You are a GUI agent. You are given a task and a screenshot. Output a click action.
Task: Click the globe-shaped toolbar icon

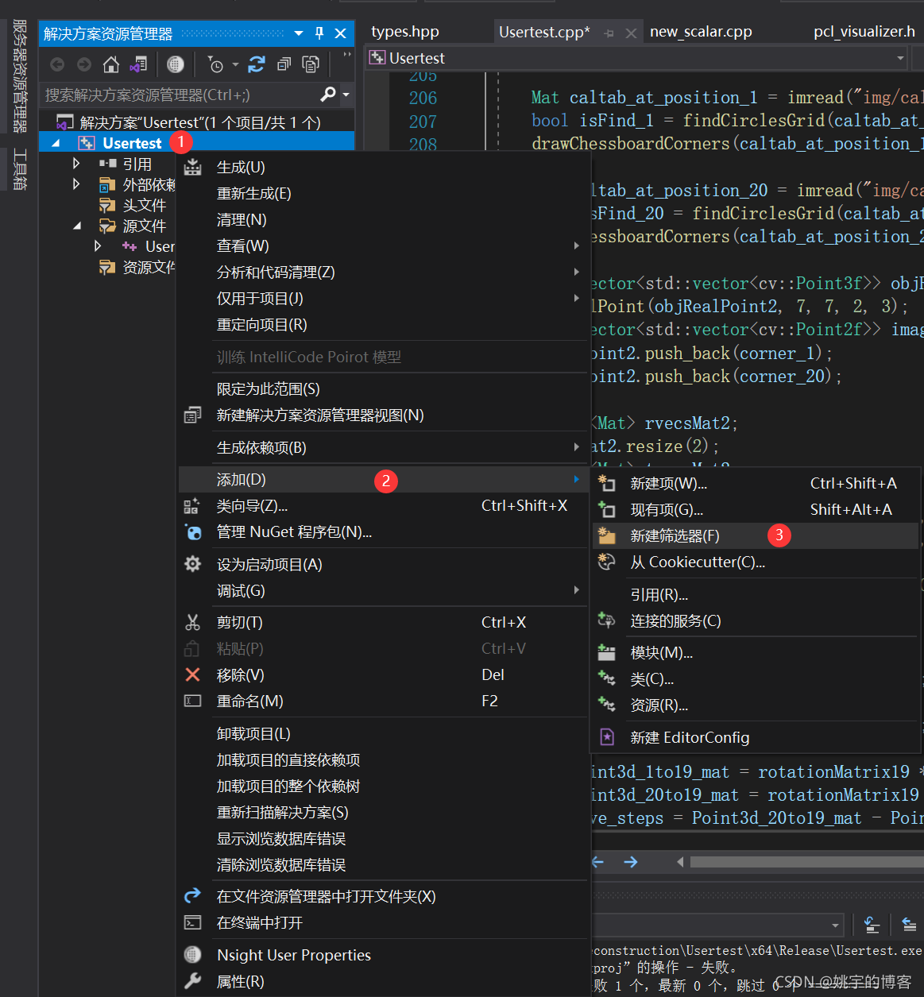point(176,64)
